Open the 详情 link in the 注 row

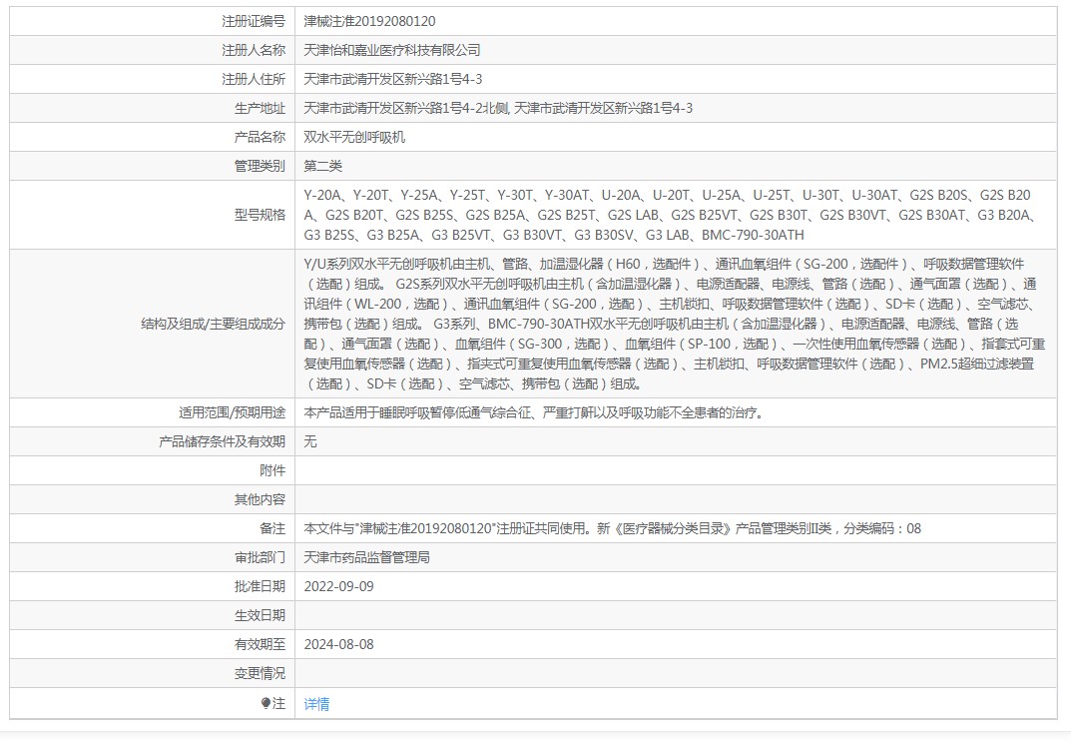(316, 704)
